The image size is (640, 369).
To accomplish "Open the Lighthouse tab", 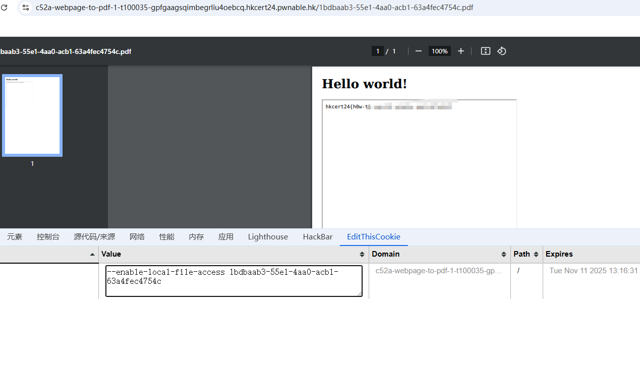I will coord(268,237).
